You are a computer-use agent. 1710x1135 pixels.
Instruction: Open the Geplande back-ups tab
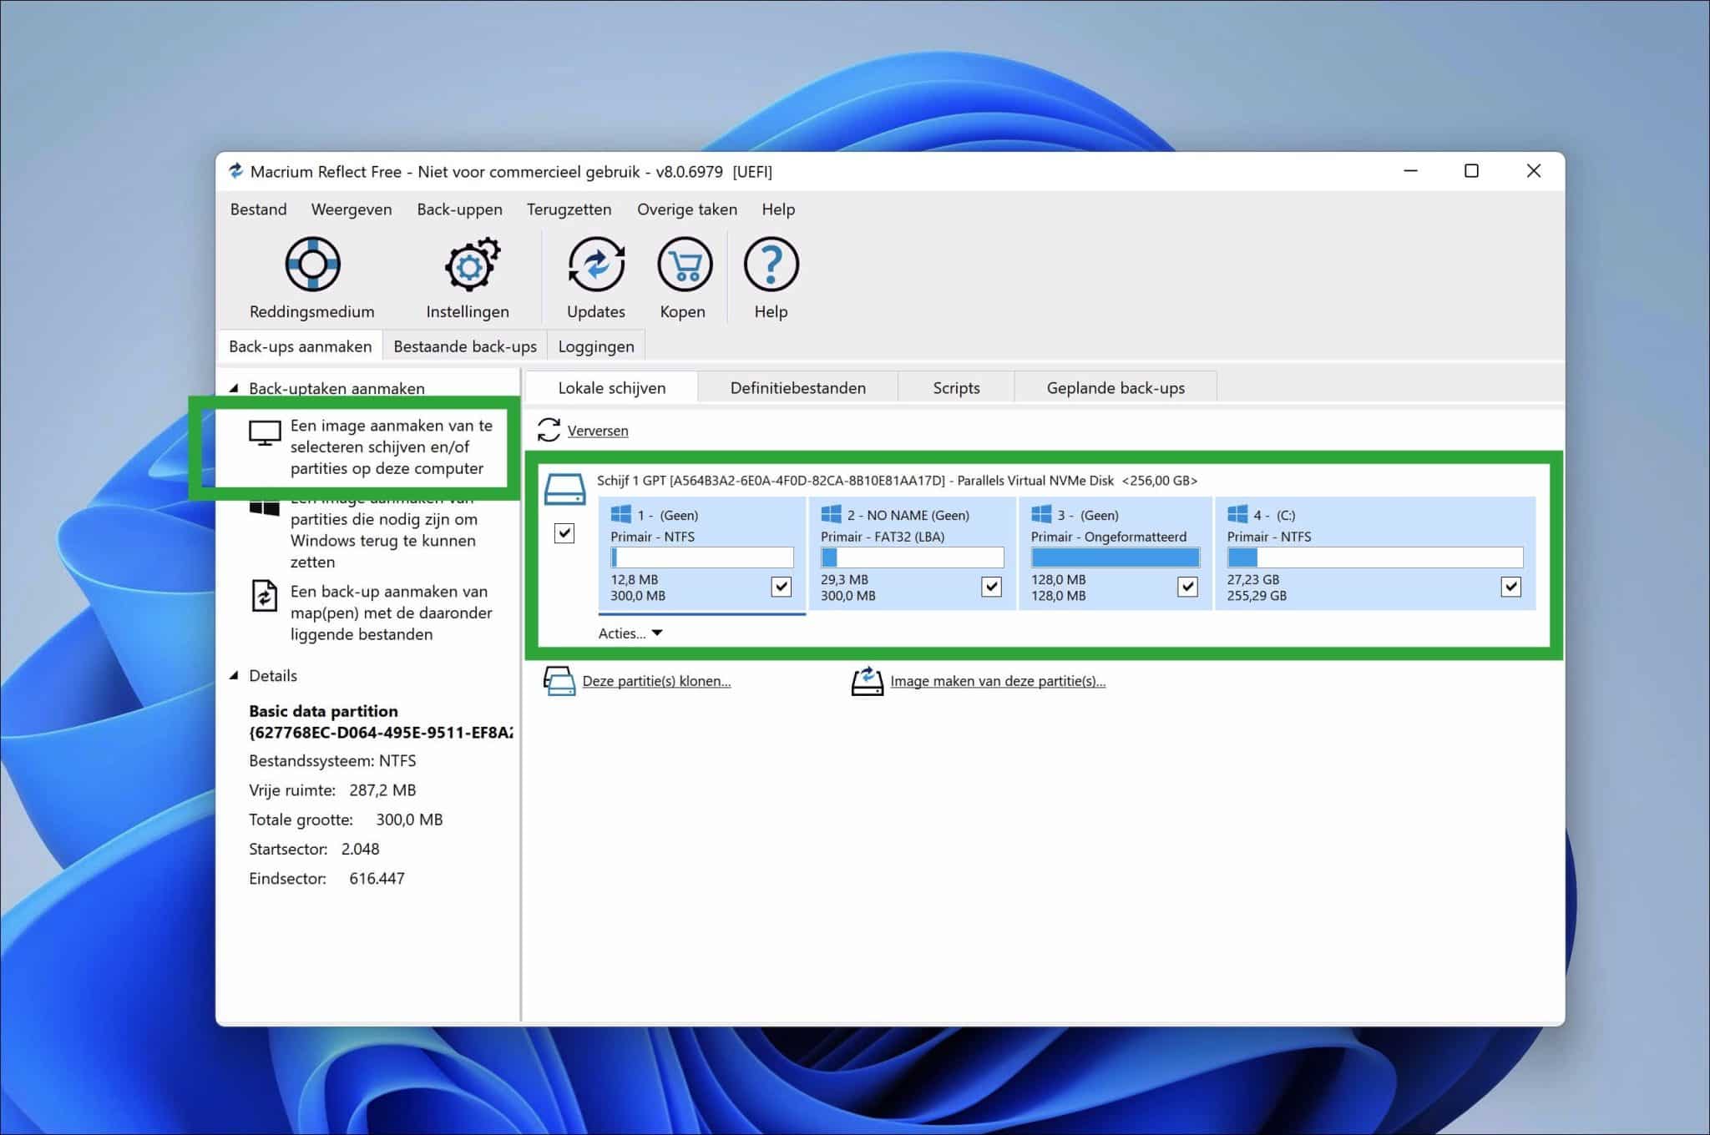tap(1115, 387)
